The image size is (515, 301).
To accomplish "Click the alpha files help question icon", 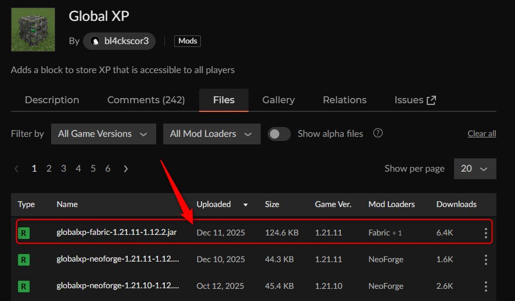I will [x=378, y=133].
